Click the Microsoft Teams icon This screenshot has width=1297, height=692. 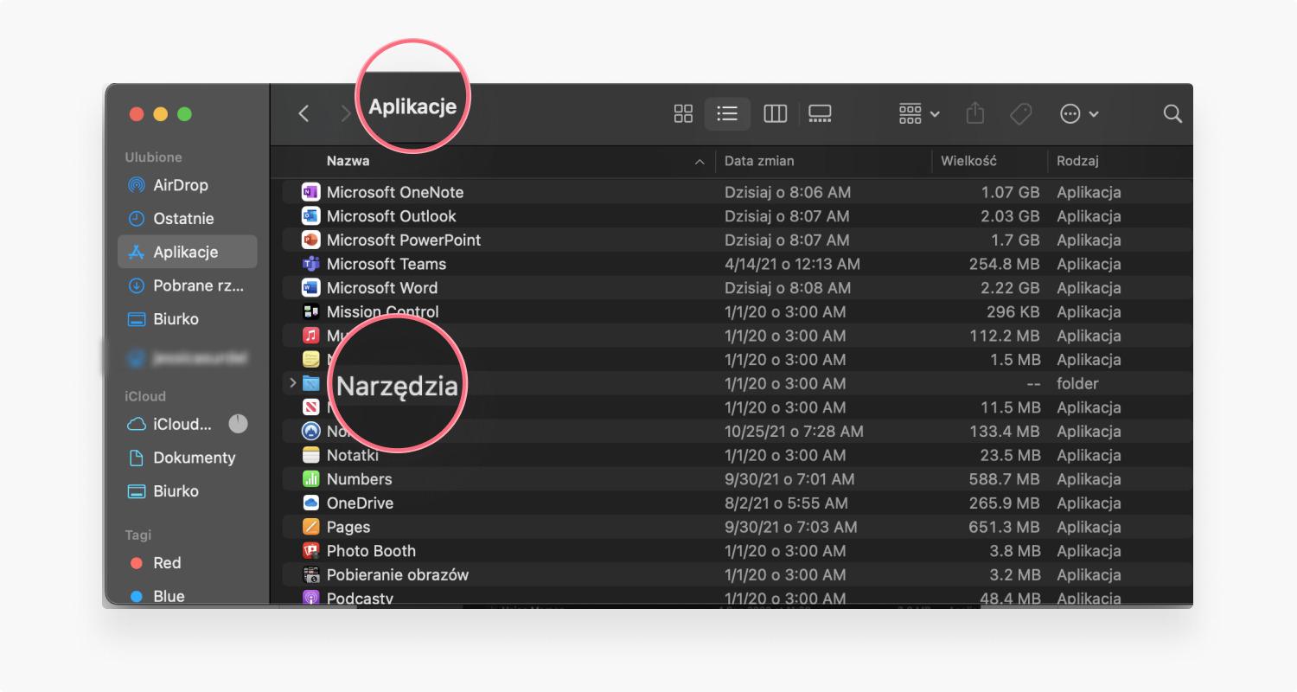[x=311, y=264]
